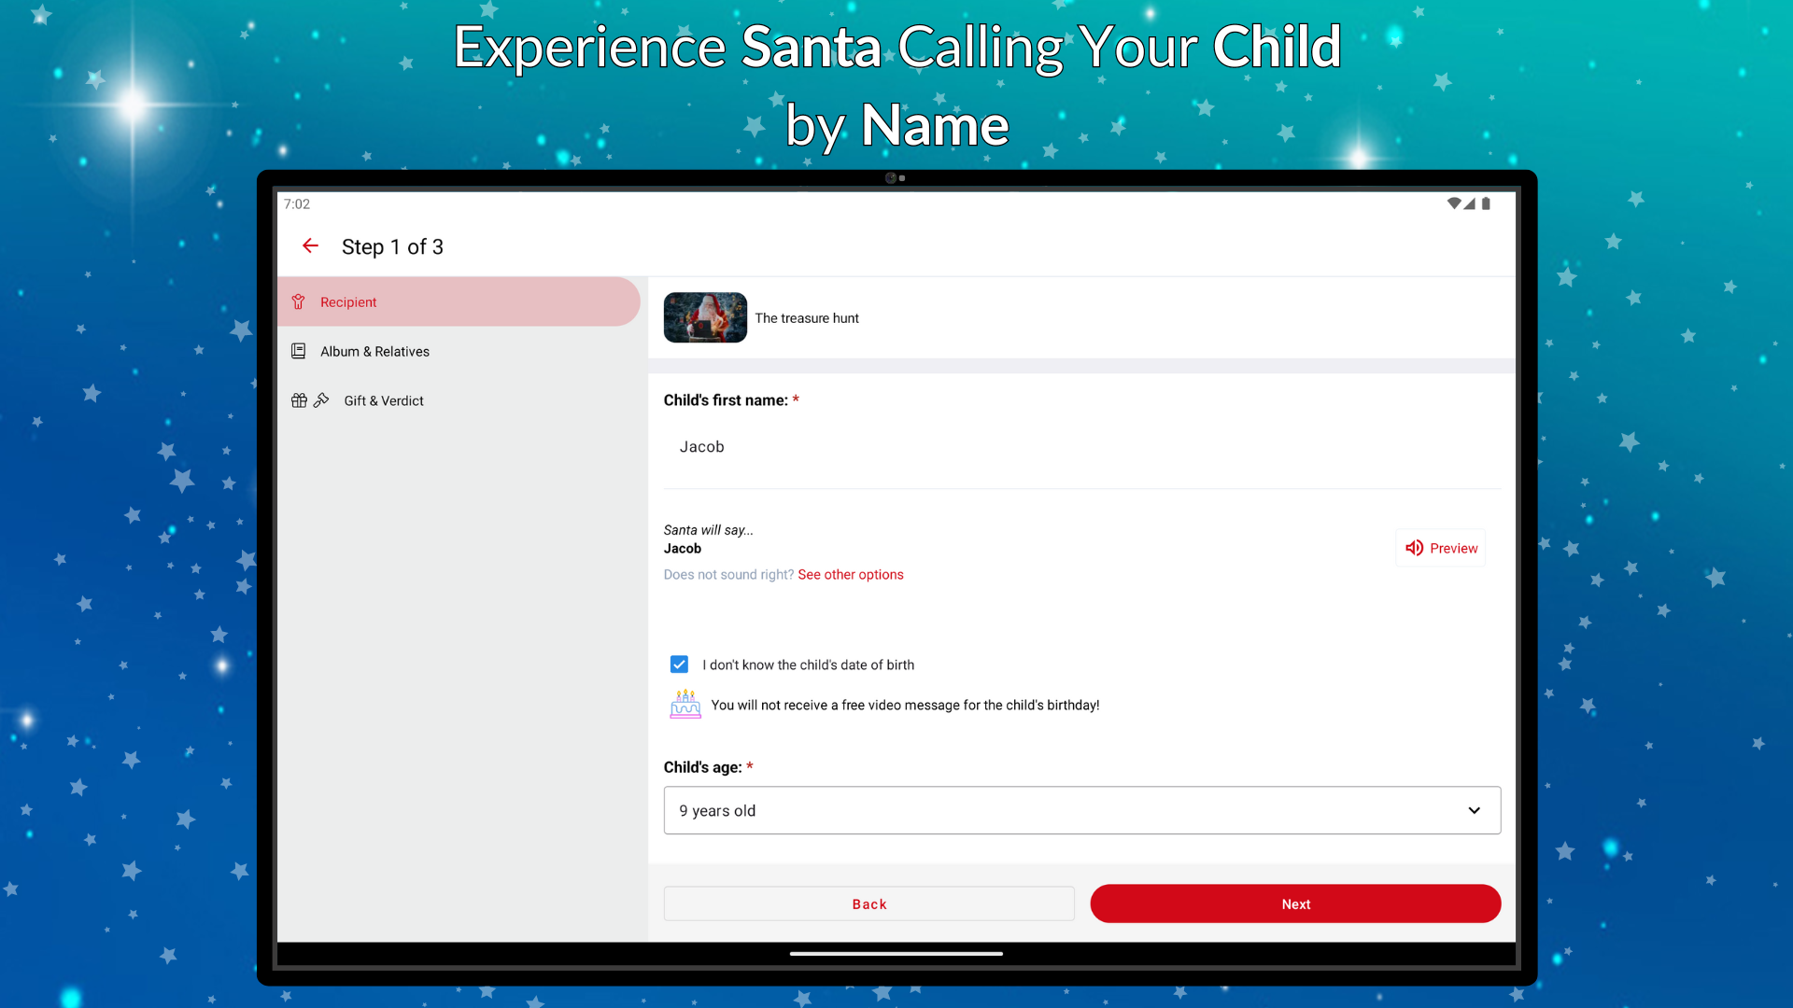Viewport: 1793px width, 1008px height.
Task: Switch to Gift & Verdict tab
Action: (383, 401)
